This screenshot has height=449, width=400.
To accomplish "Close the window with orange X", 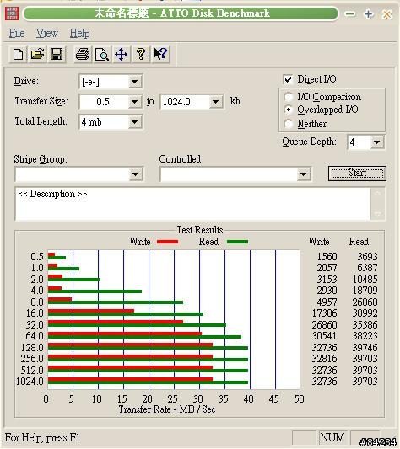I will pyautogui.click(x=387, y=14).
